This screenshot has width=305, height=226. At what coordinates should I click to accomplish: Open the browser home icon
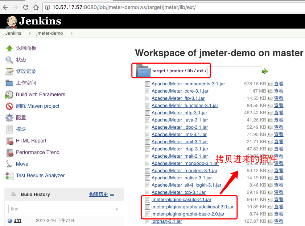36,7
